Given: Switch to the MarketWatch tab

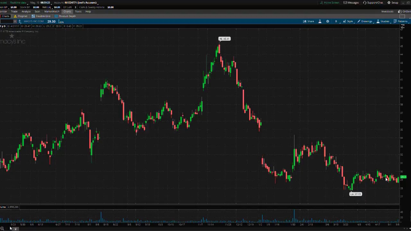Looking at the screenshot, I should point(52,12).
